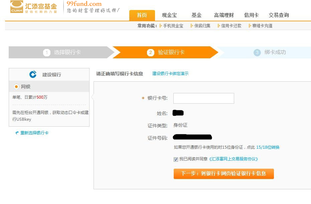Open the 建设银行卡绑定演示 link
Screen dimensions: 311x204
point(170,74)
